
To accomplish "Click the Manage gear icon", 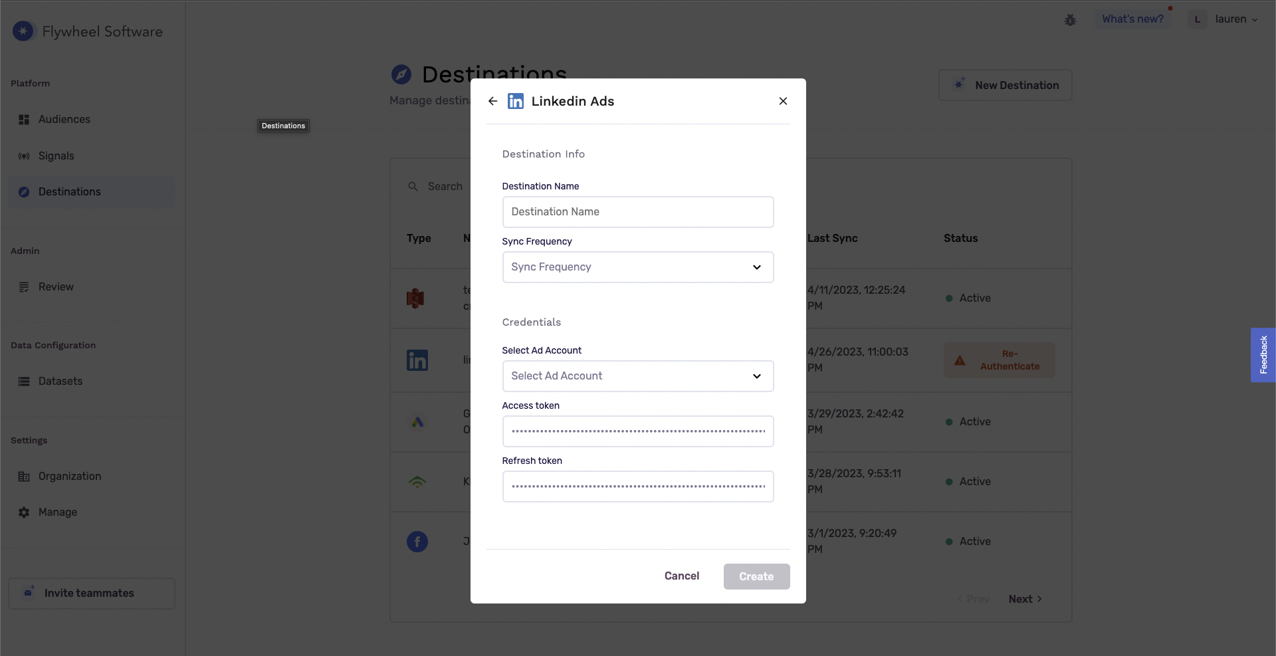I will [24, 512].
